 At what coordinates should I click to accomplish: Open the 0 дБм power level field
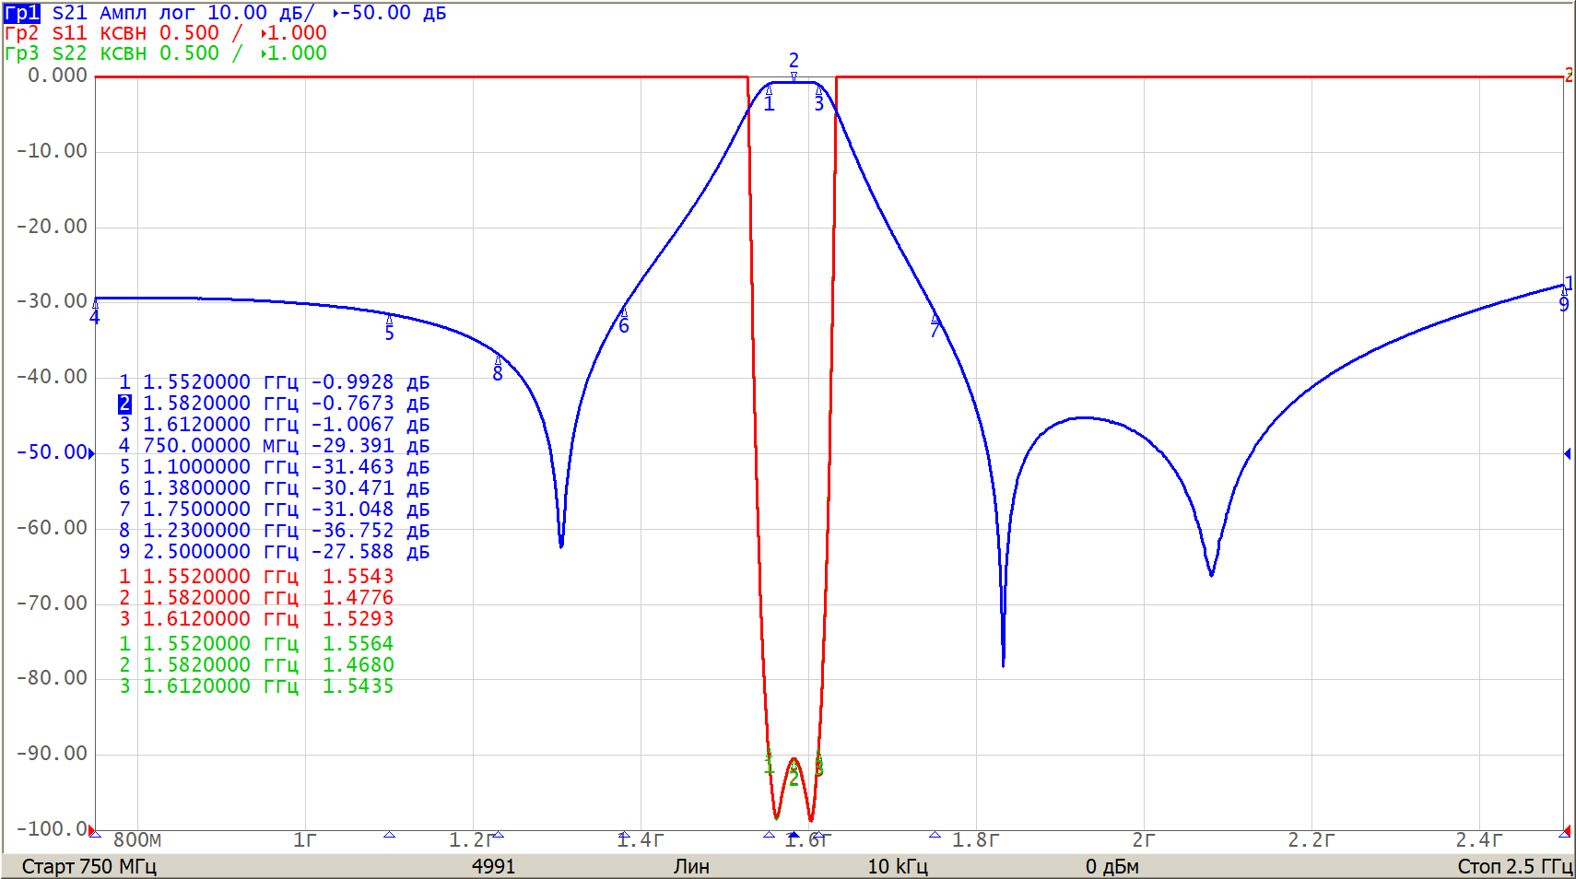(x=1111, y=866)
